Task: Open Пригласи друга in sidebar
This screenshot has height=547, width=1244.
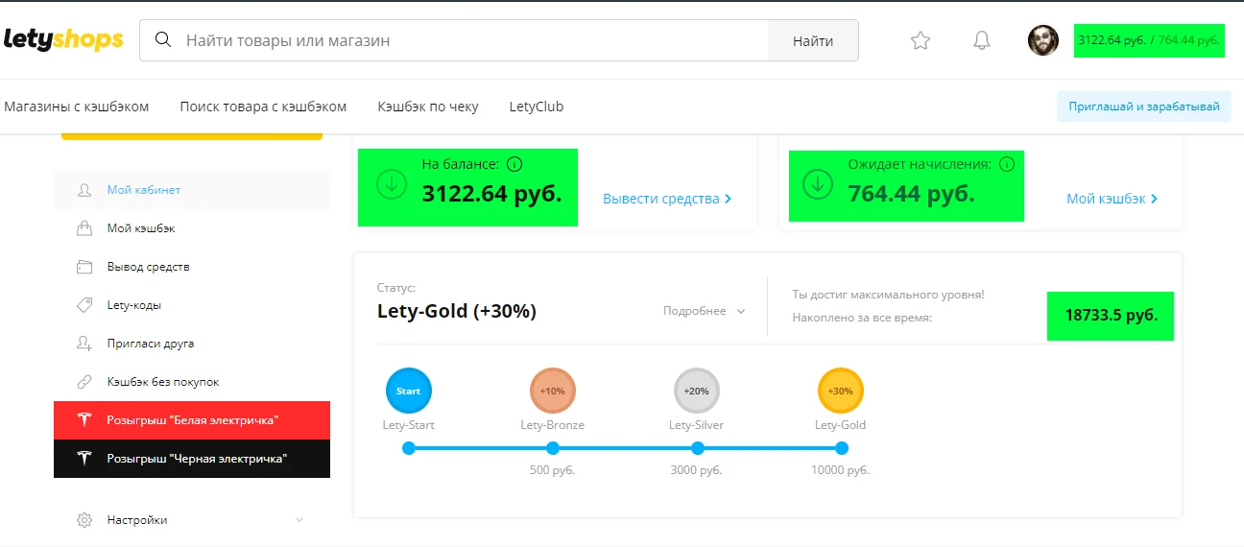Action: click(192, 344)
